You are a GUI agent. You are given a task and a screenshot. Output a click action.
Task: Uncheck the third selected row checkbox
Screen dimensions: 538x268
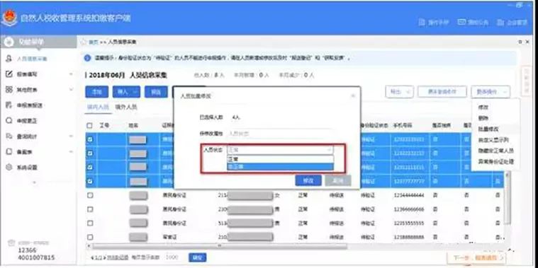click(x=90, y=167)
